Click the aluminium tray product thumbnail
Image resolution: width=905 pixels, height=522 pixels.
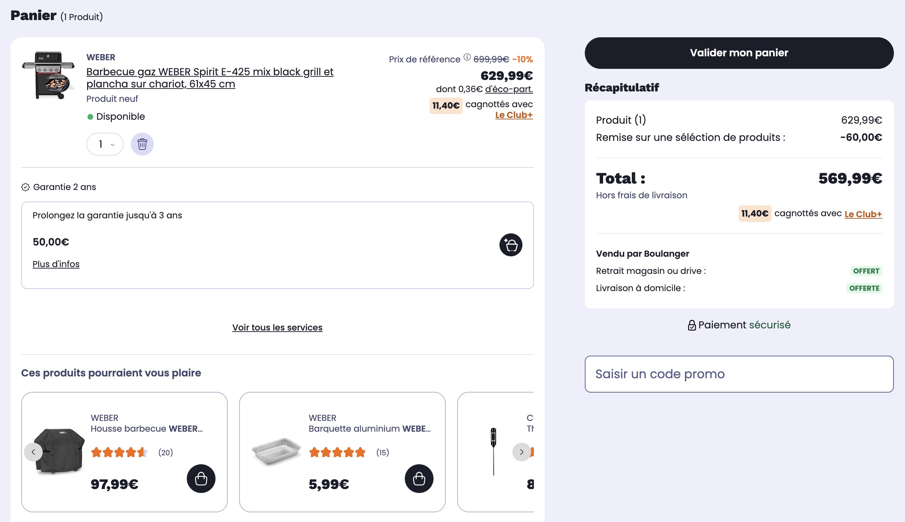coord(276,451)
